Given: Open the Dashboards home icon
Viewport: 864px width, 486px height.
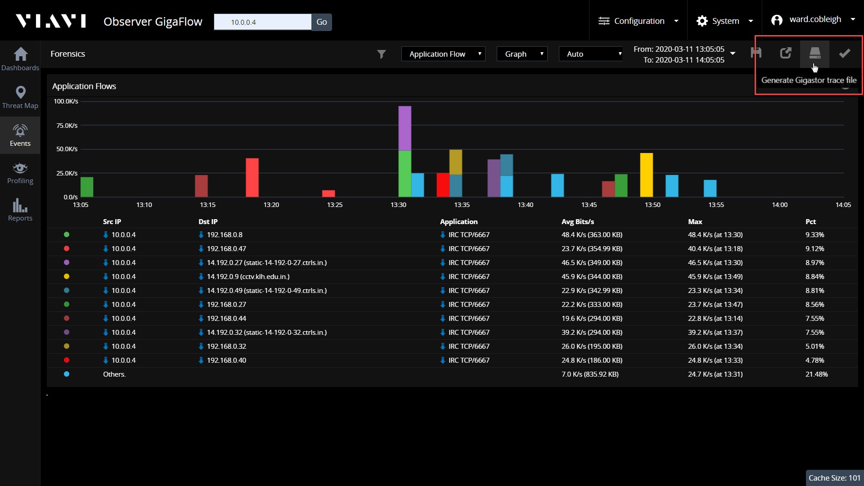Looking at the screenshot, I should click(x=20, y=54).
